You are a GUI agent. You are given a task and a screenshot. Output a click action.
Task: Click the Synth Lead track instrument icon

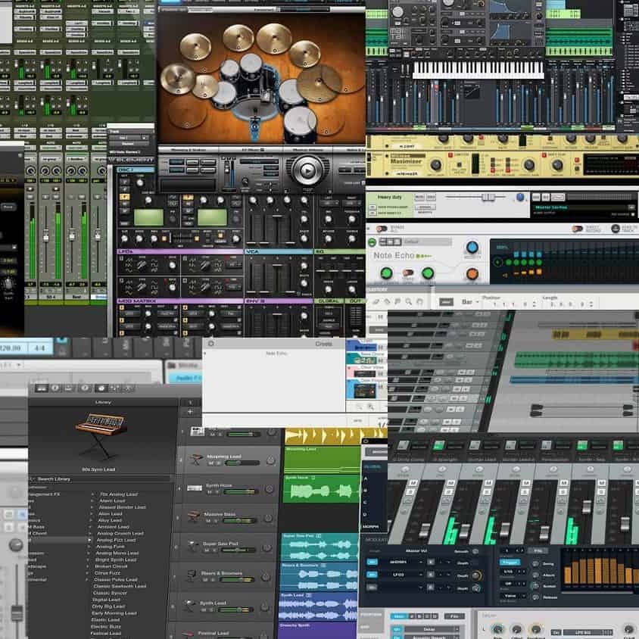[x=189, y=606]
